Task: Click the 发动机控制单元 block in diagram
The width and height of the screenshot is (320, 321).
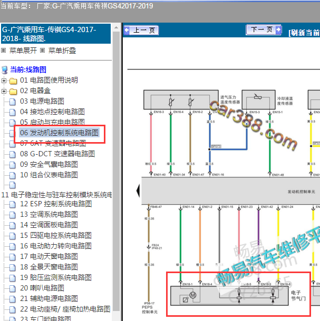Action: coord(231,191)
